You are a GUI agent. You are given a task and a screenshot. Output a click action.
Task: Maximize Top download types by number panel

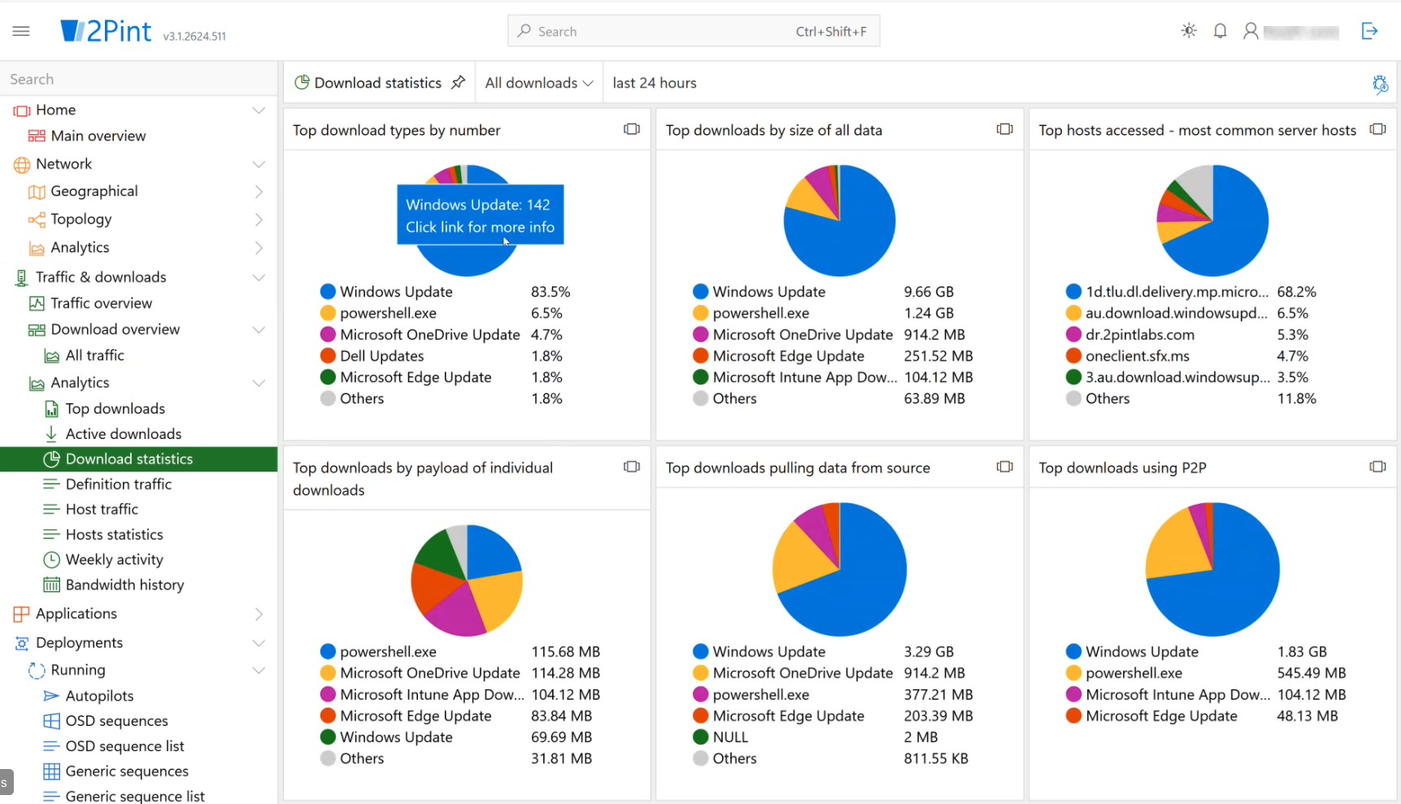pos(632,129)
